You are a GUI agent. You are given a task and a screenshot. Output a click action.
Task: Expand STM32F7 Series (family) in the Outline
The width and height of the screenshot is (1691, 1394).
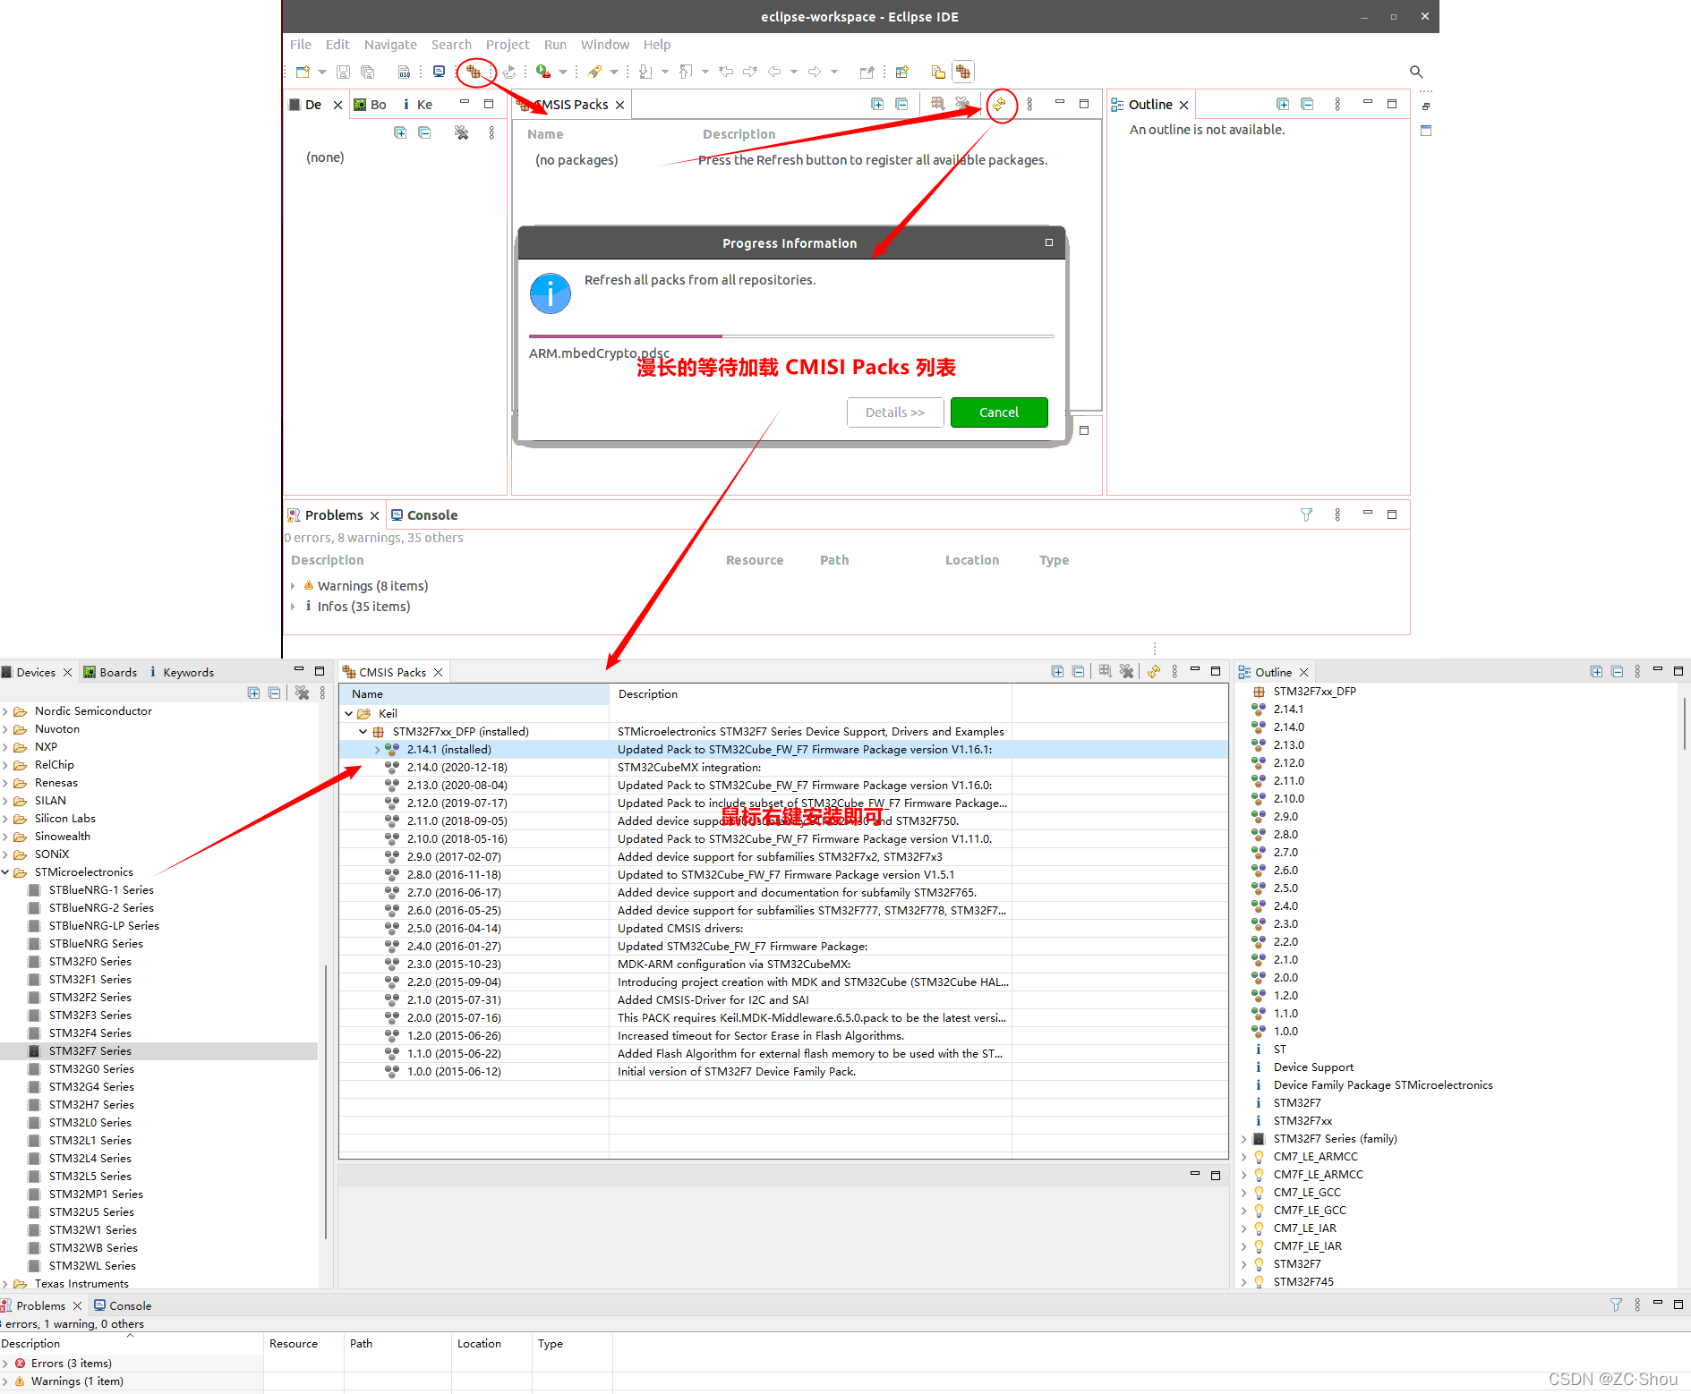pos(1244,1139)
